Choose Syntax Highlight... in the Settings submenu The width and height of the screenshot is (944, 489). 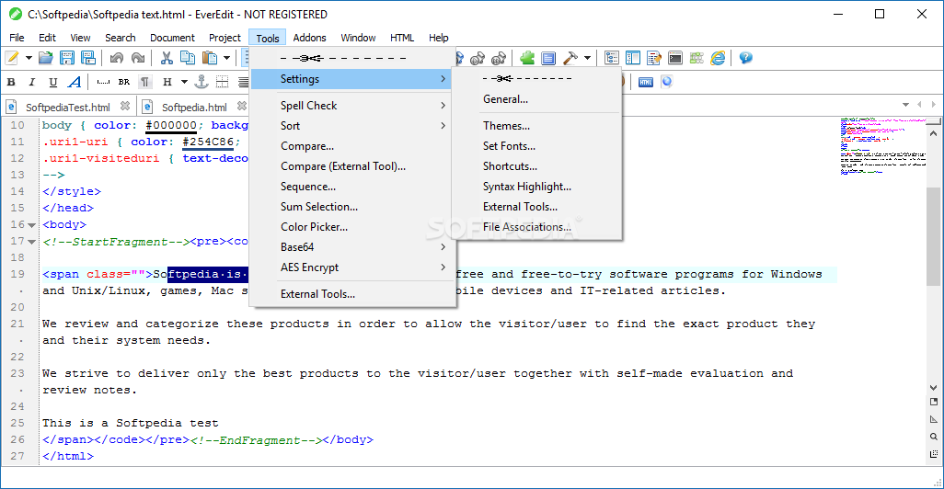(537, 187)
